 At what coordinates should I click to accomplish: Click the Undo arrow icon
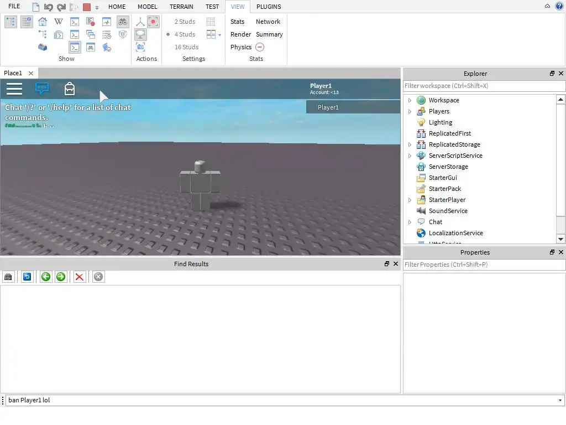(49, 7)
